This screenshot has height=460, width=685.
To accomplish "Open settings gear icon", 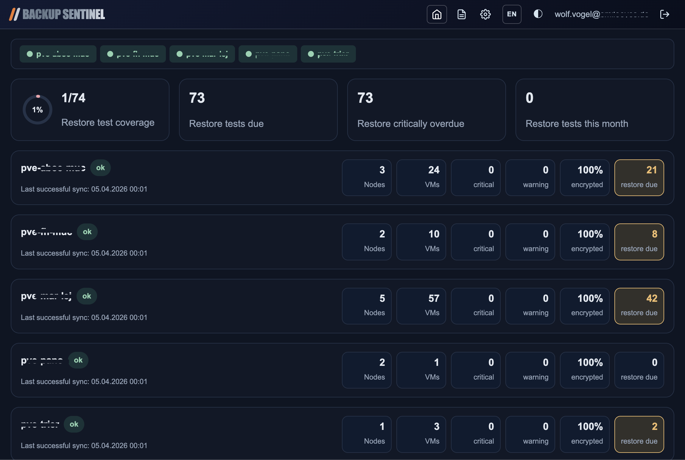I will pyautogui.click(x=485, y=14).
